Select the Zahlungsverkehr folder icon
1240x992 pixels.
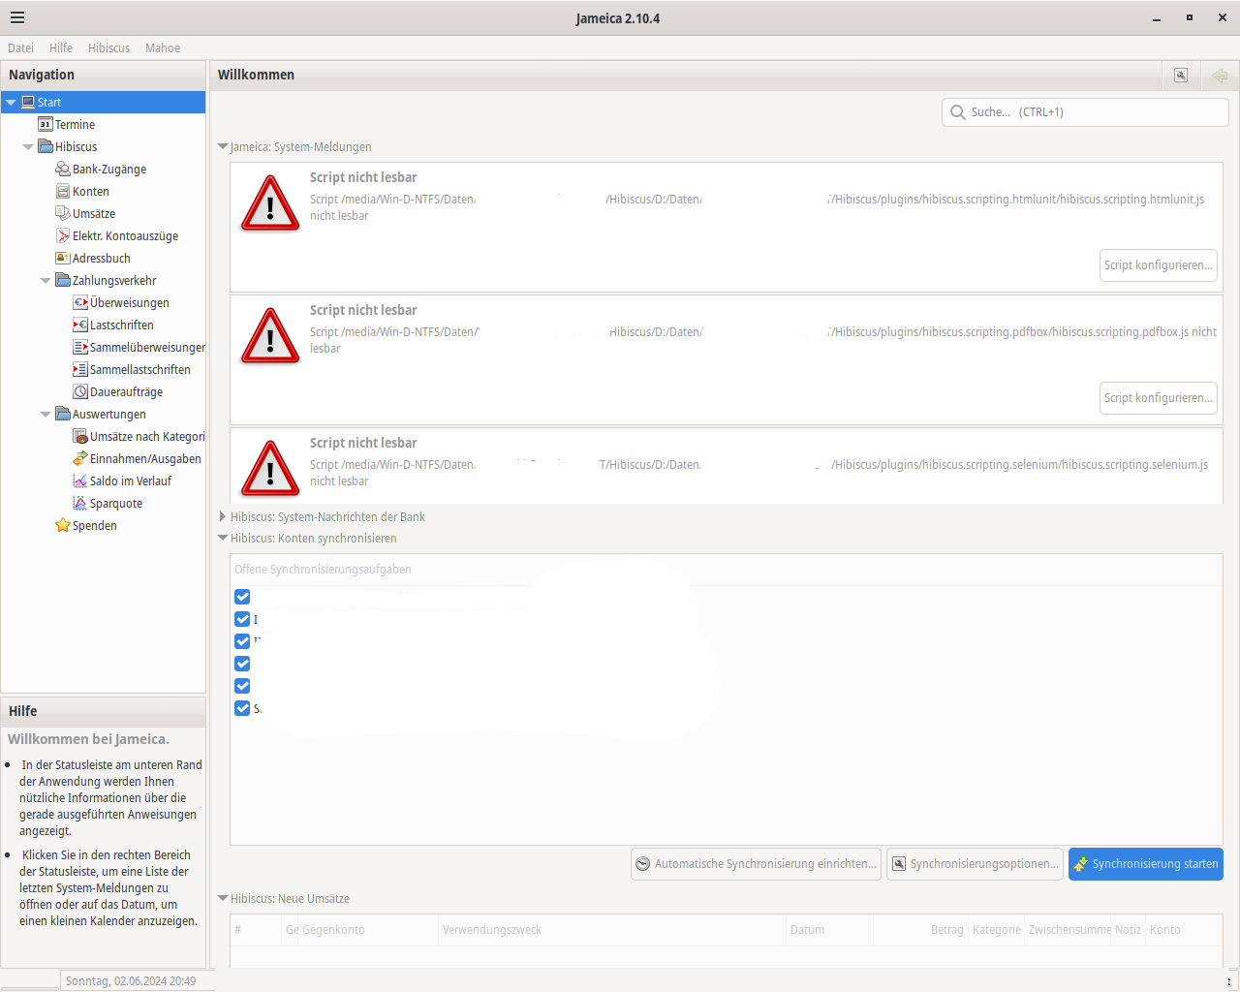pos(62,280)
